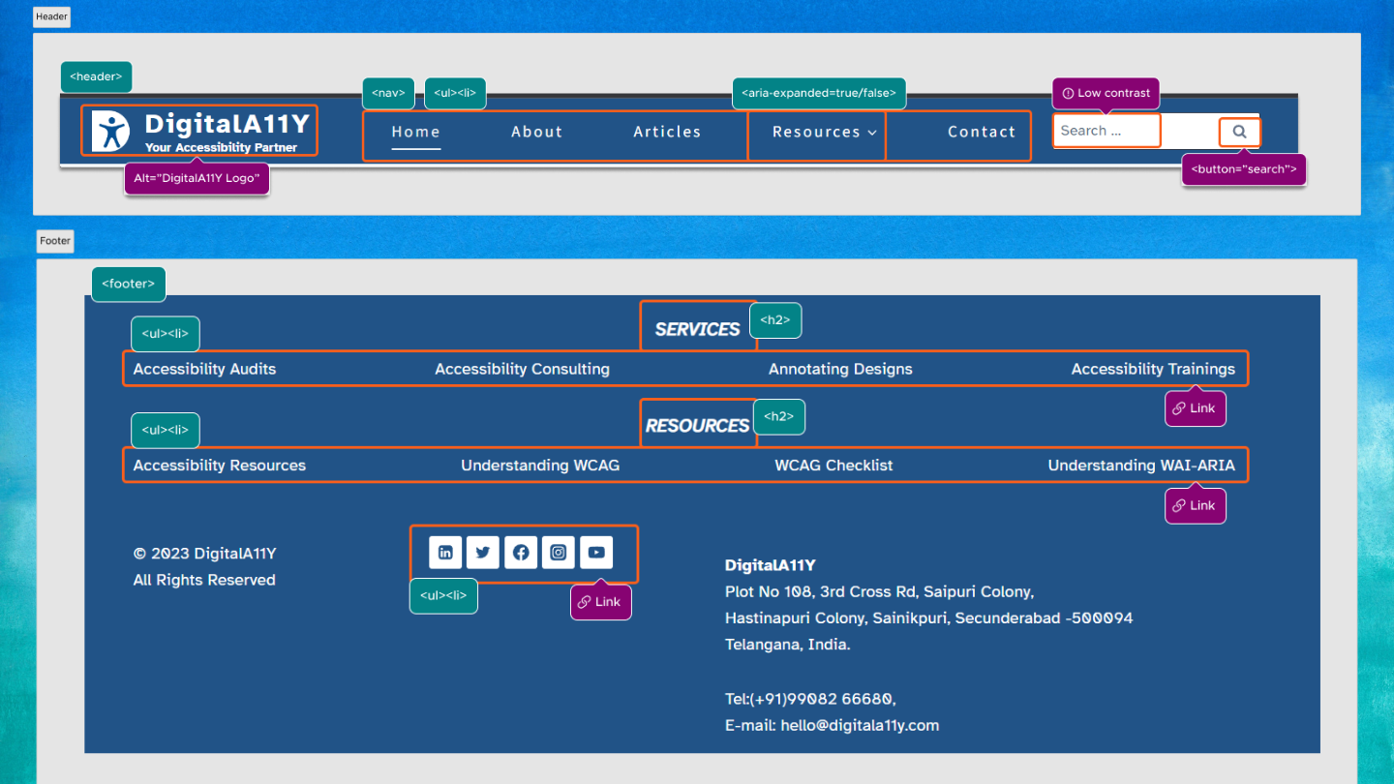Open the About nav item
Screen dimensions: 1394x784
pos(537,132)
